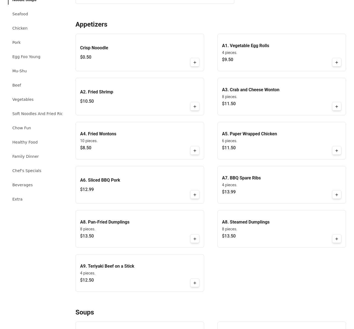The height and width of the screenshot is (329, 354).
Task: Go to the Beverages category
Action: (23, 185)
